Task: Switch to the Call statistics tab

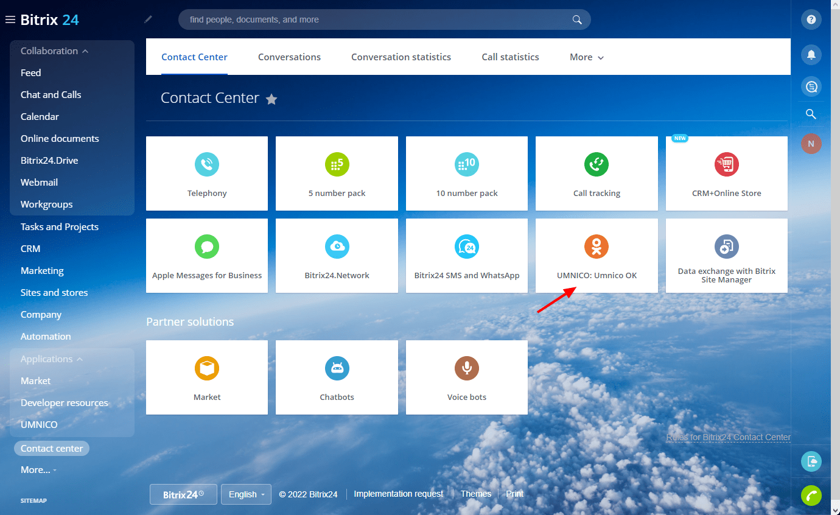Action: tap(510, 57)
